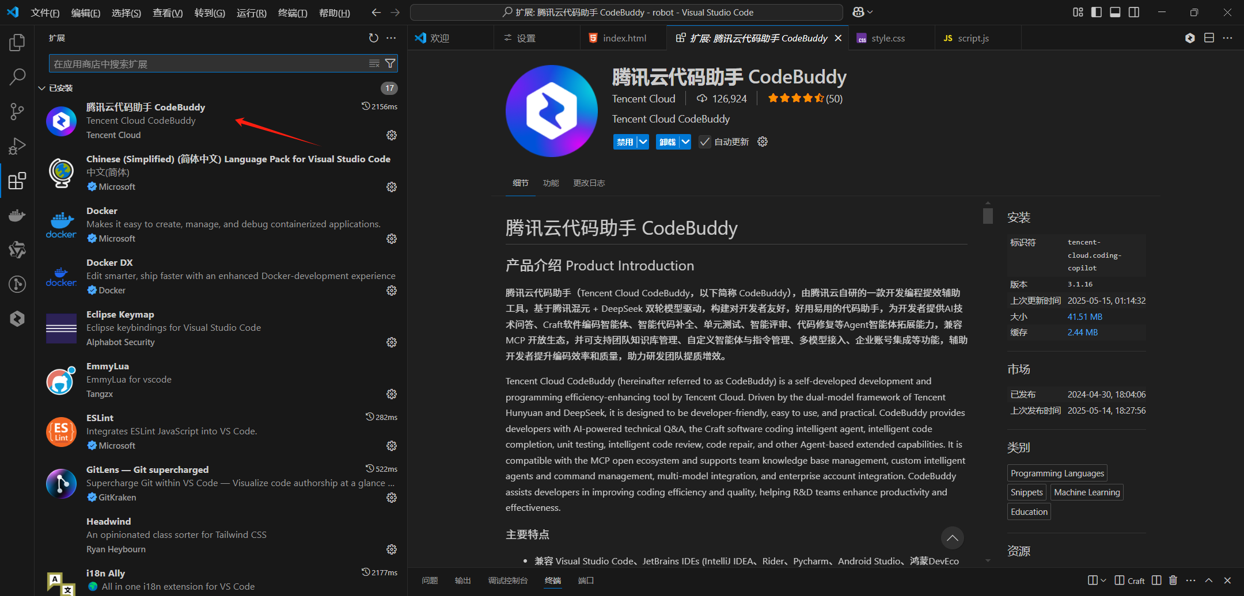The width and height of the screenshot is (1244, 596).
Task: Open the new terminal launch profile dropdown
Action: pyautogui.click(x=1103, y=580)
